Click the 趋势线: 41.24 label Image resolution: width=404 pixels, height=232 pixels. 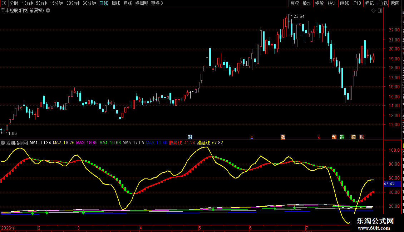click(x=182, y=143)
